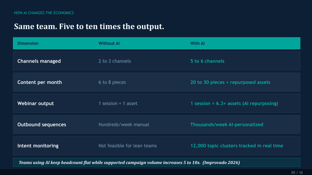Click the "Outbound sequences" row label
Screen dimensions: 312x175
coord(42,125)
